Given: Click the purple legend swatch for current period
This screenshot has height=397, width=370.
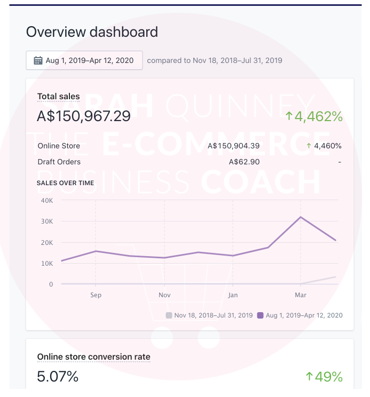Looking at the screenshot, I should click(x=261, y=315).
